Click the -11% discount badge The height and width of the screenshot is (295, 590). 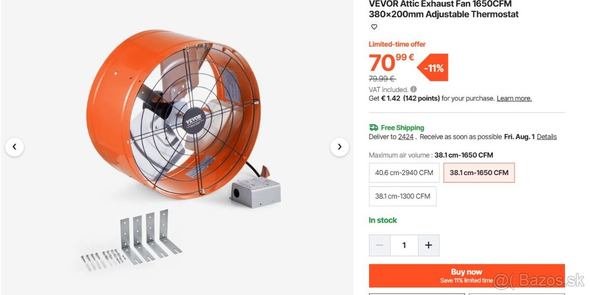[433, 68]
